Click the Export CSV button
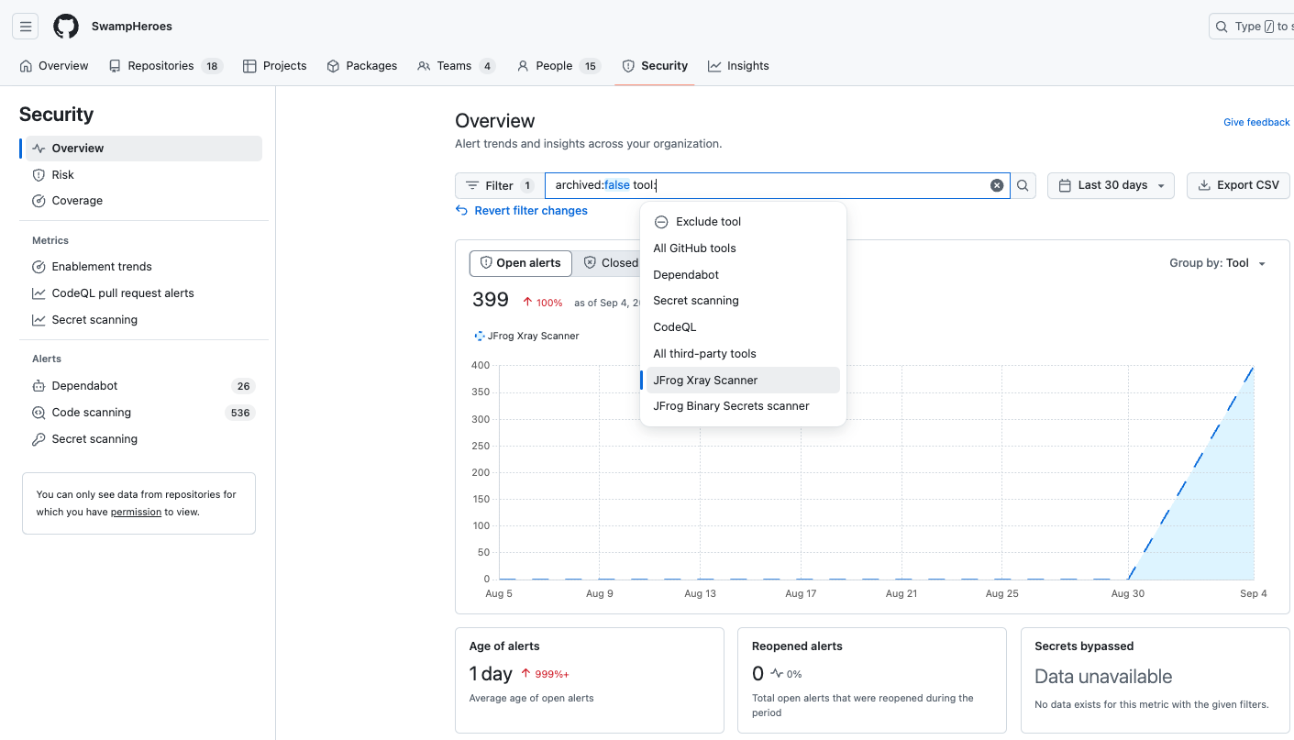The height and width of the screenshot is (740, 1294). click(x=1238, y=185)
